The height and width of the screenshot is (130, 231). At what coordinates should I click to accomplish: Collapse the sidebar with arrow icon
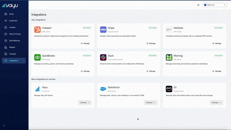click(x=4, y=125)
